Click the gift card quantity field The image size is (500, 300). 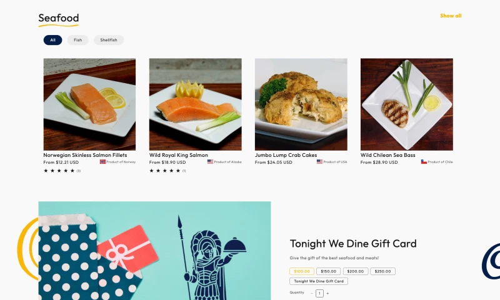click(x=319, y=293)
